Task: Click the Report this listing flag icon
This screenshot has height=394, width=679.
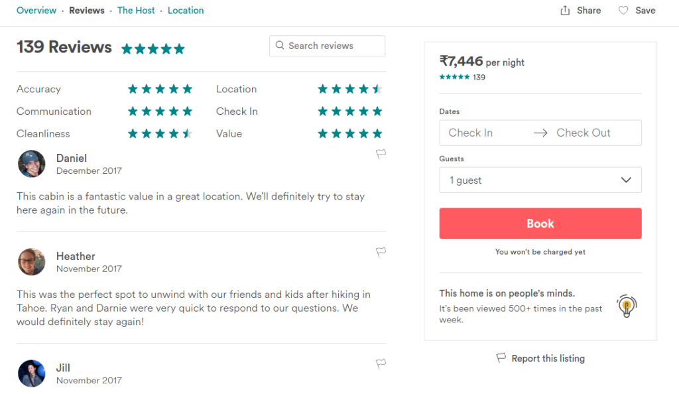Action: 501,358
